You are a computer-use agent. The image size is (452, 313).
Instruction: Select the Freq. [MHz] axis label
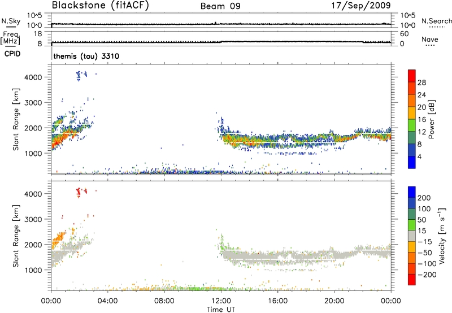(x=10, y=38)
